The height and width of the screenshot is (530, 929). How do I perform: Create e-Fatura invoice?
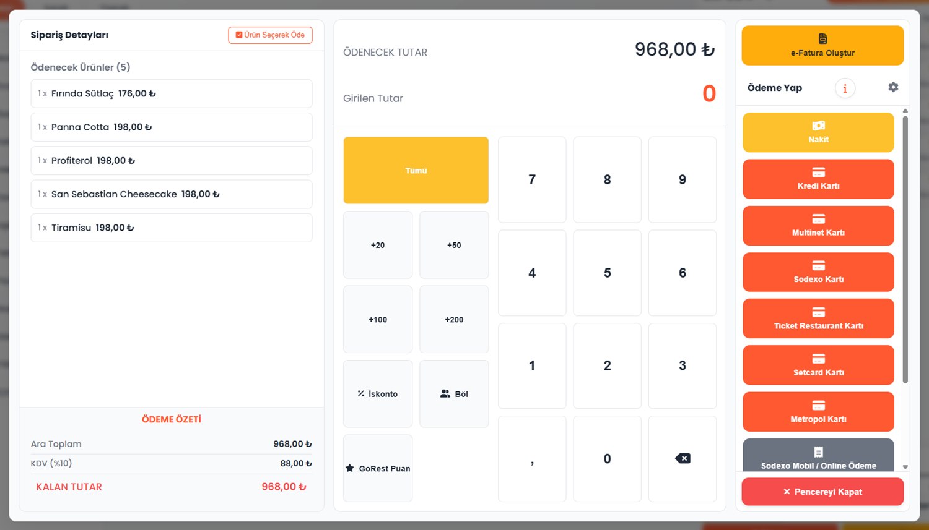[x=822, y=45]
